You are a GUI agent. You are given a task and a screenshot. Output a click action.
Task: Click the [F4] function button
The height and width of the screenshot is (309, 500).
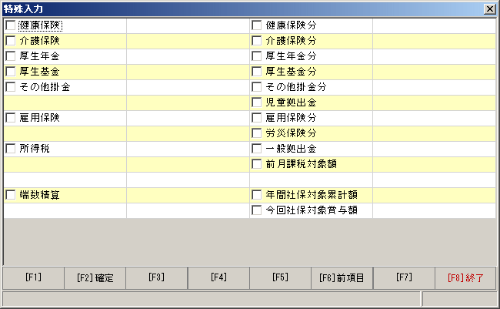(x=218, y=278)
